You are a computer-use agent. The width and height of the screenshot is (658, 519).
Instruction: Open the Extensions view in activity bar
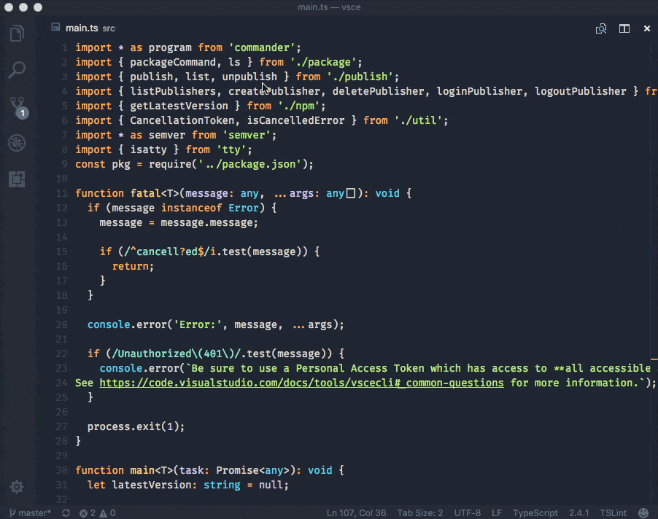pos(17,179)
